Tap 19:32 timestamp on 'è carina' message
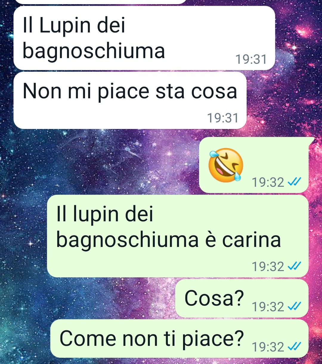The width and height of the screenshot is (322, 364). coord(268,266)
